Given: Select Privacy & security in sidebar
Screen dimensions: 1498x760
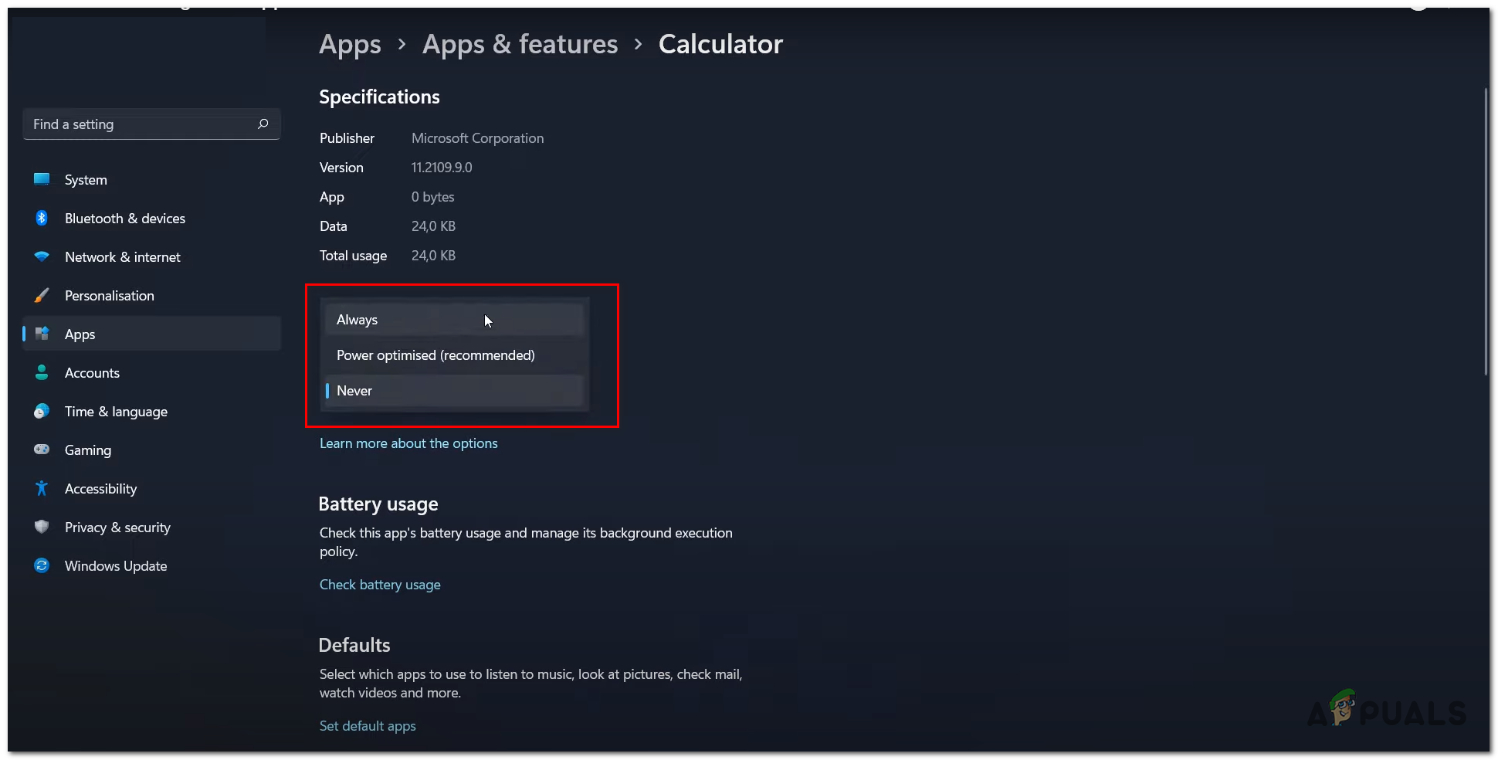Looking at the screenshot, I should tap(117, 527).
